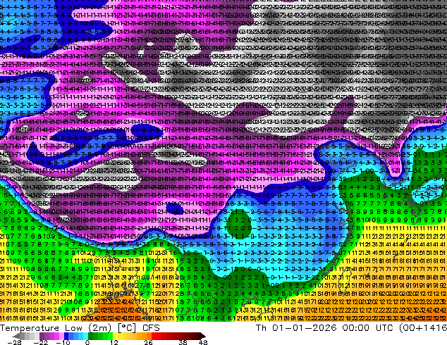Click the '48' legend label

pos(203,342)
